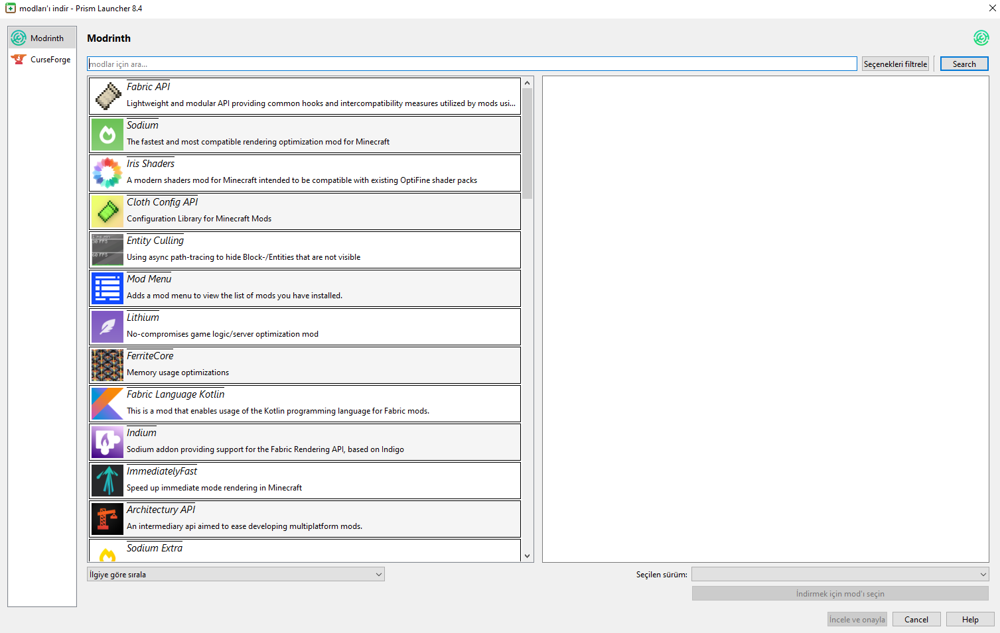
Task: Click 'Lightweight and modular API' description
Action: coord(321,103)
